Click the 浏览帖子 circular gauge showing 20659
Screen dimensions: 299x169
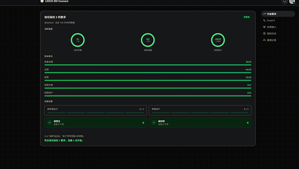[218, 40]
